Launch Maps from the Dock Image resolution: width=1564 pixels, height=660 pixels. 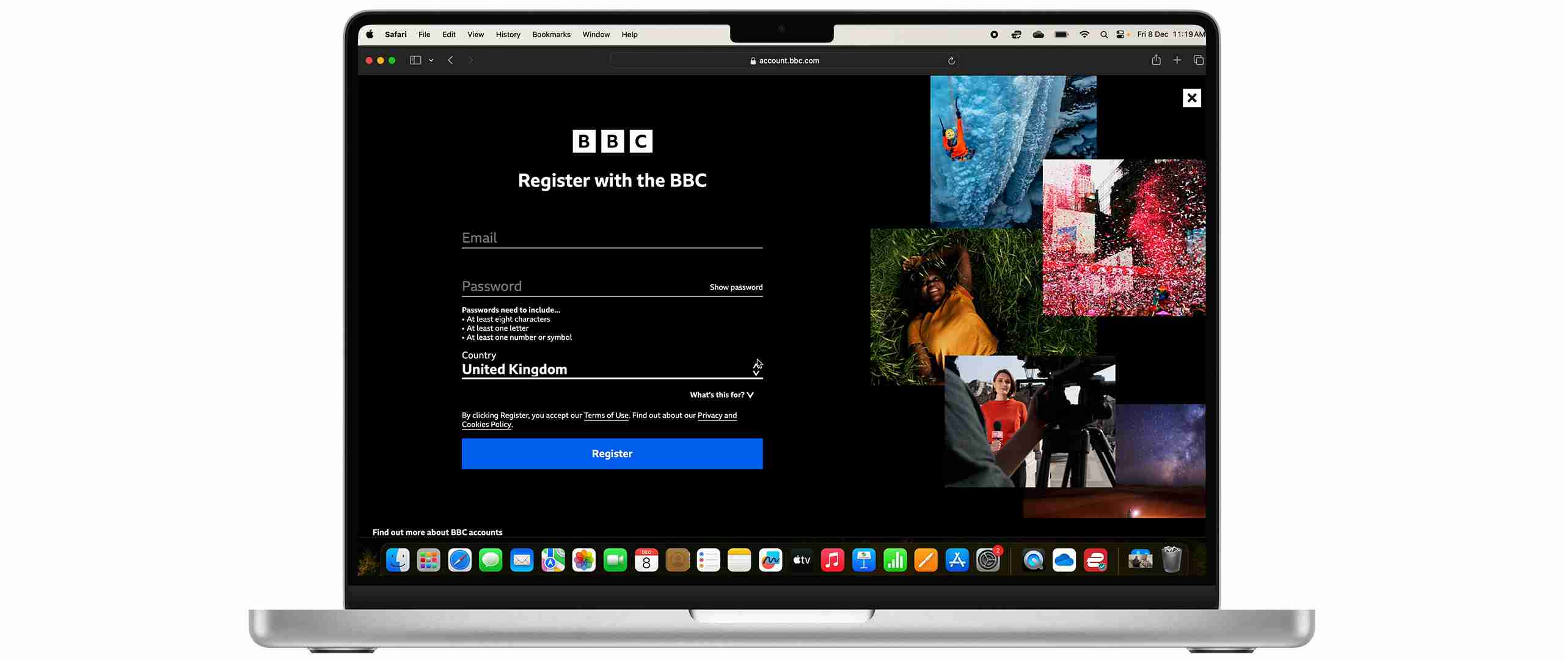point(553,560)
